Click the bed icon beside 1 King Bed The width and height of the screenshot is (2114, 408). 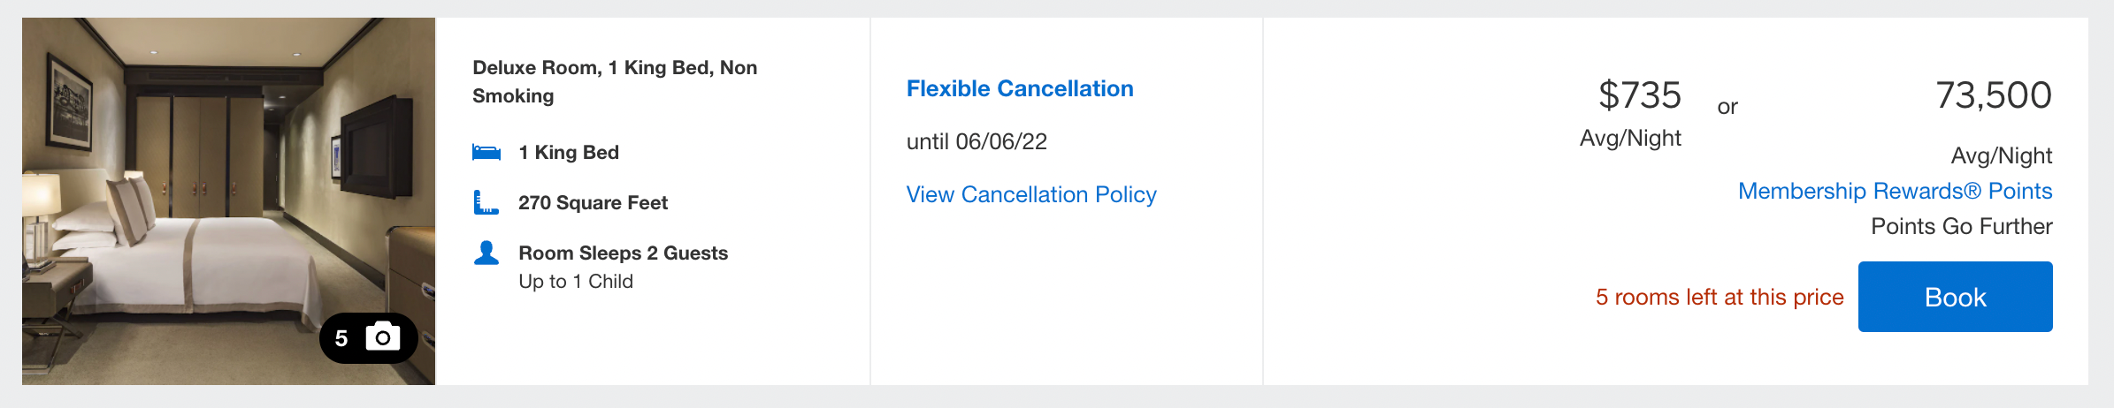486,152
